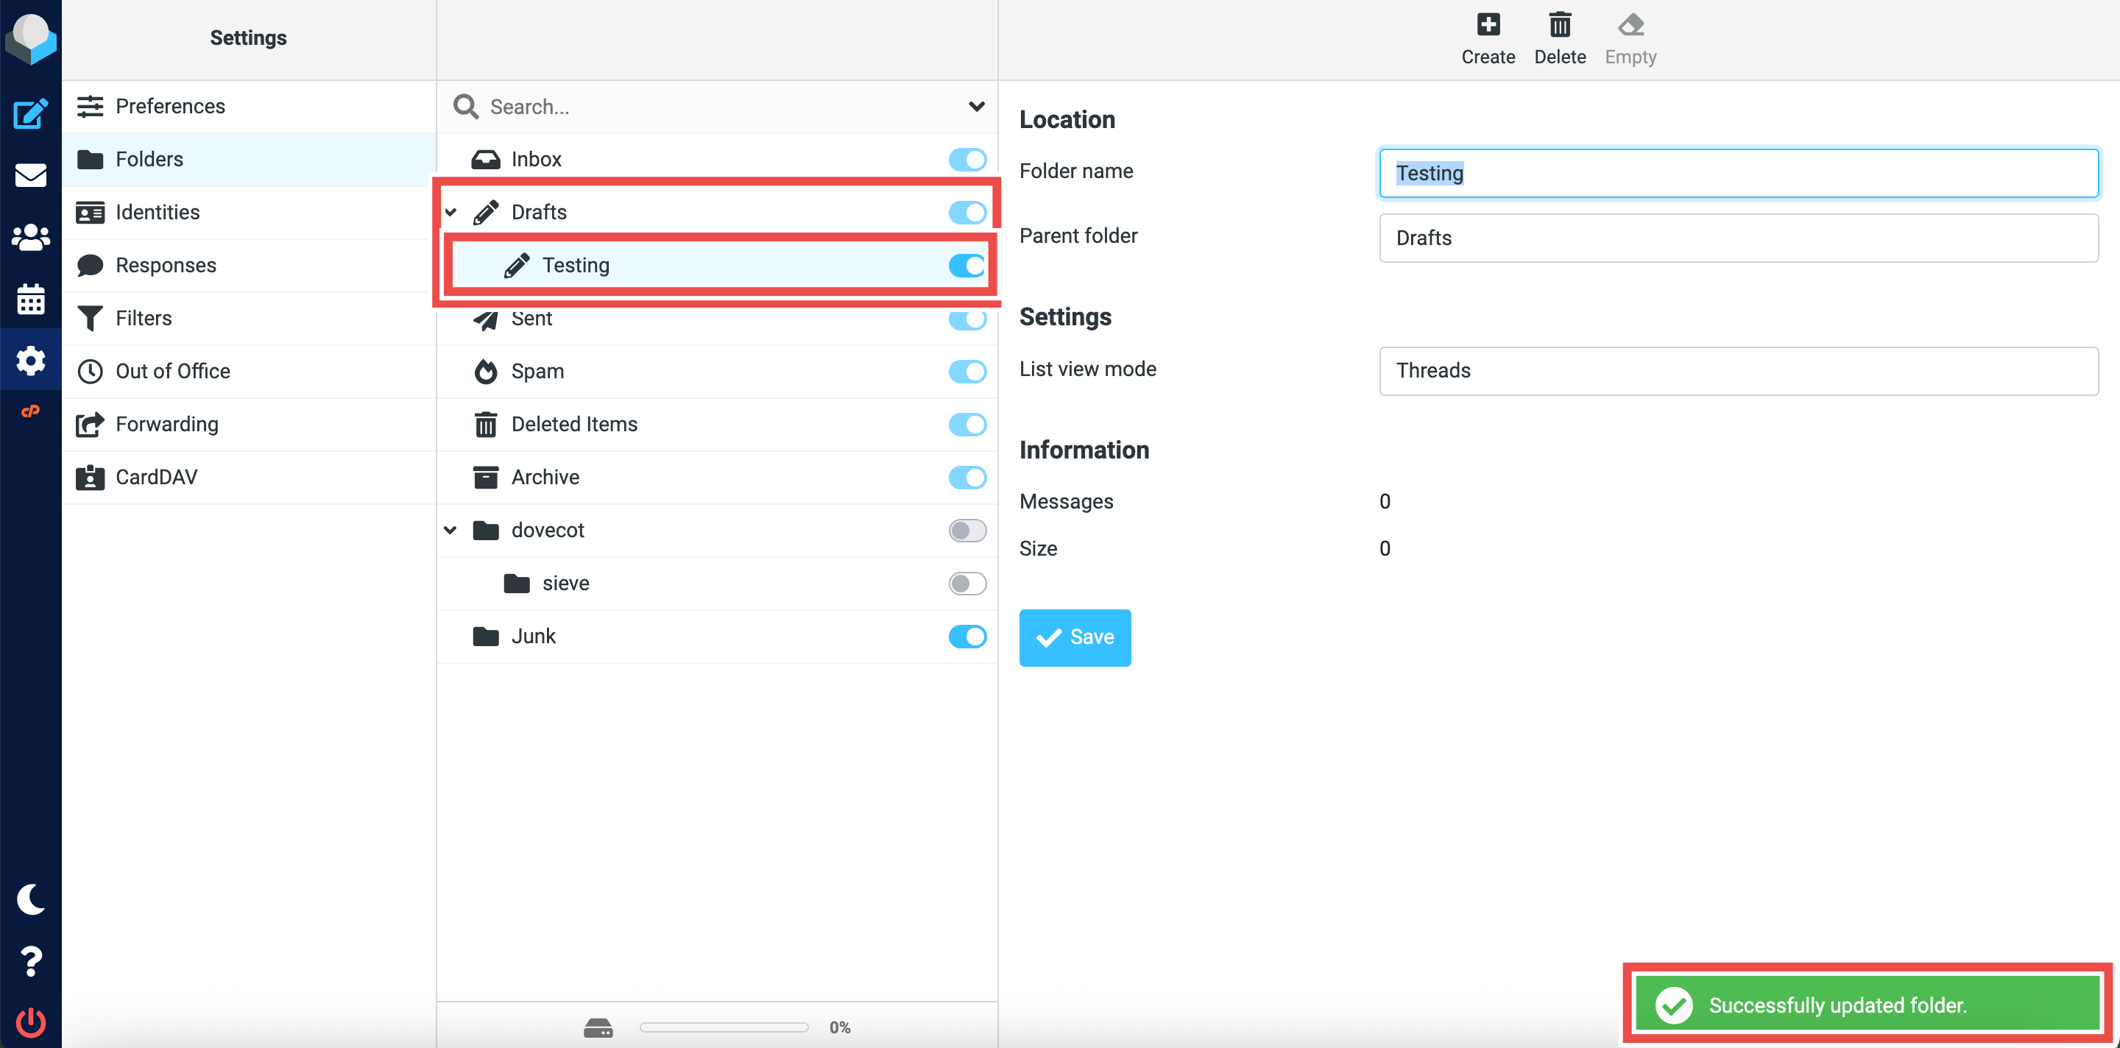Toggle dark mode moon icon

coord(30,899)
